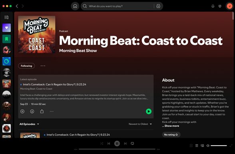Connect to a device icon

tap(202, 146)
